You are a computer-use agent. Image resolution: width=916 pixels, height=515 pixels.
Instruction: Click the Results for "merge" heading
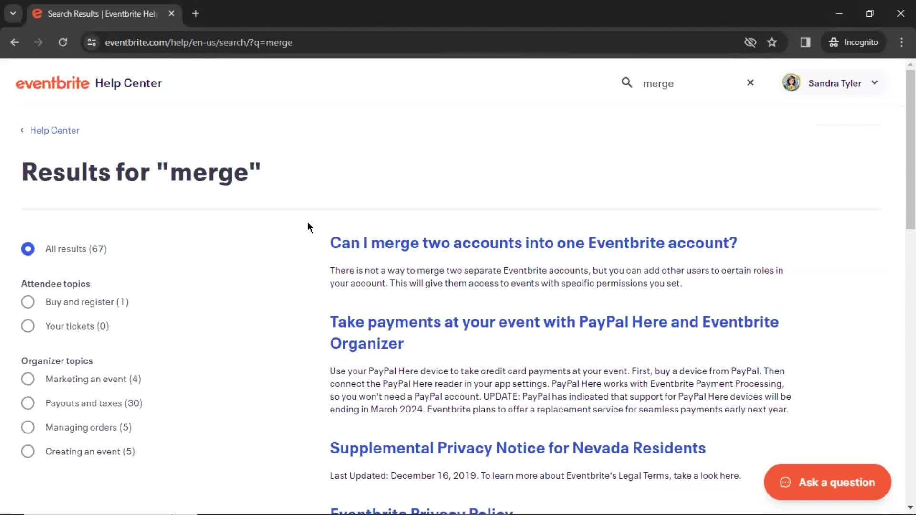(141, 172)
